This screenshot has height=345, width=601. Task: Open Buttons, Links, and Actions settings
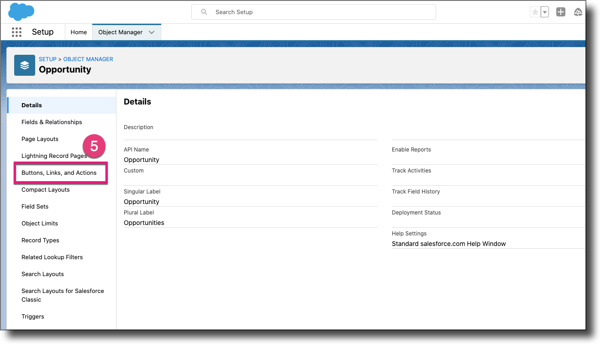pyautogui.click(x=59, y=172)
